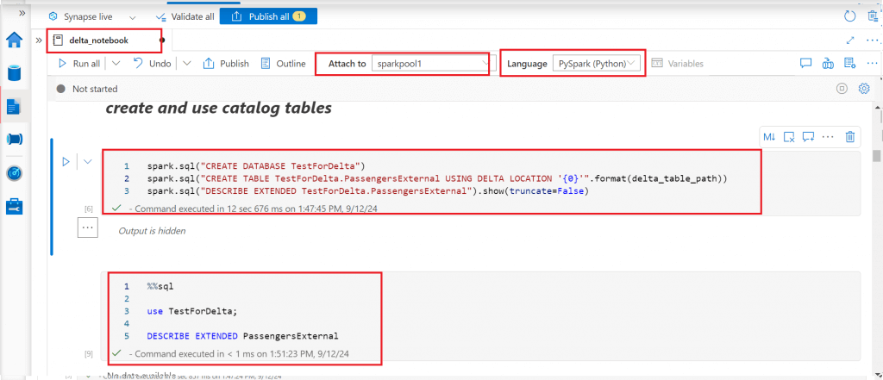This screenshot has width=883, height=380.
Task: Click the Publish all button
Action: pyautogui.click(x=268, y=16)
